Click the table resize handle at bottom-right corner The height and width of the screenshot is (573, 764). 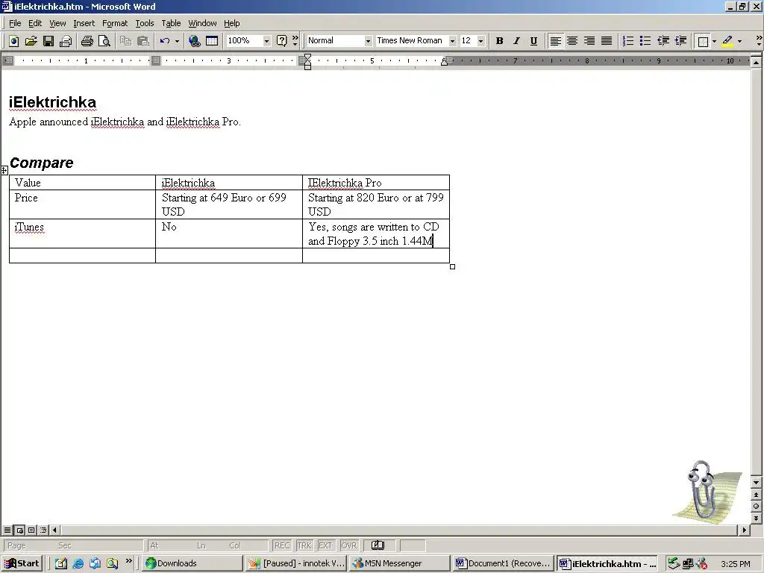pyautogui.click(x=452, y=266)
